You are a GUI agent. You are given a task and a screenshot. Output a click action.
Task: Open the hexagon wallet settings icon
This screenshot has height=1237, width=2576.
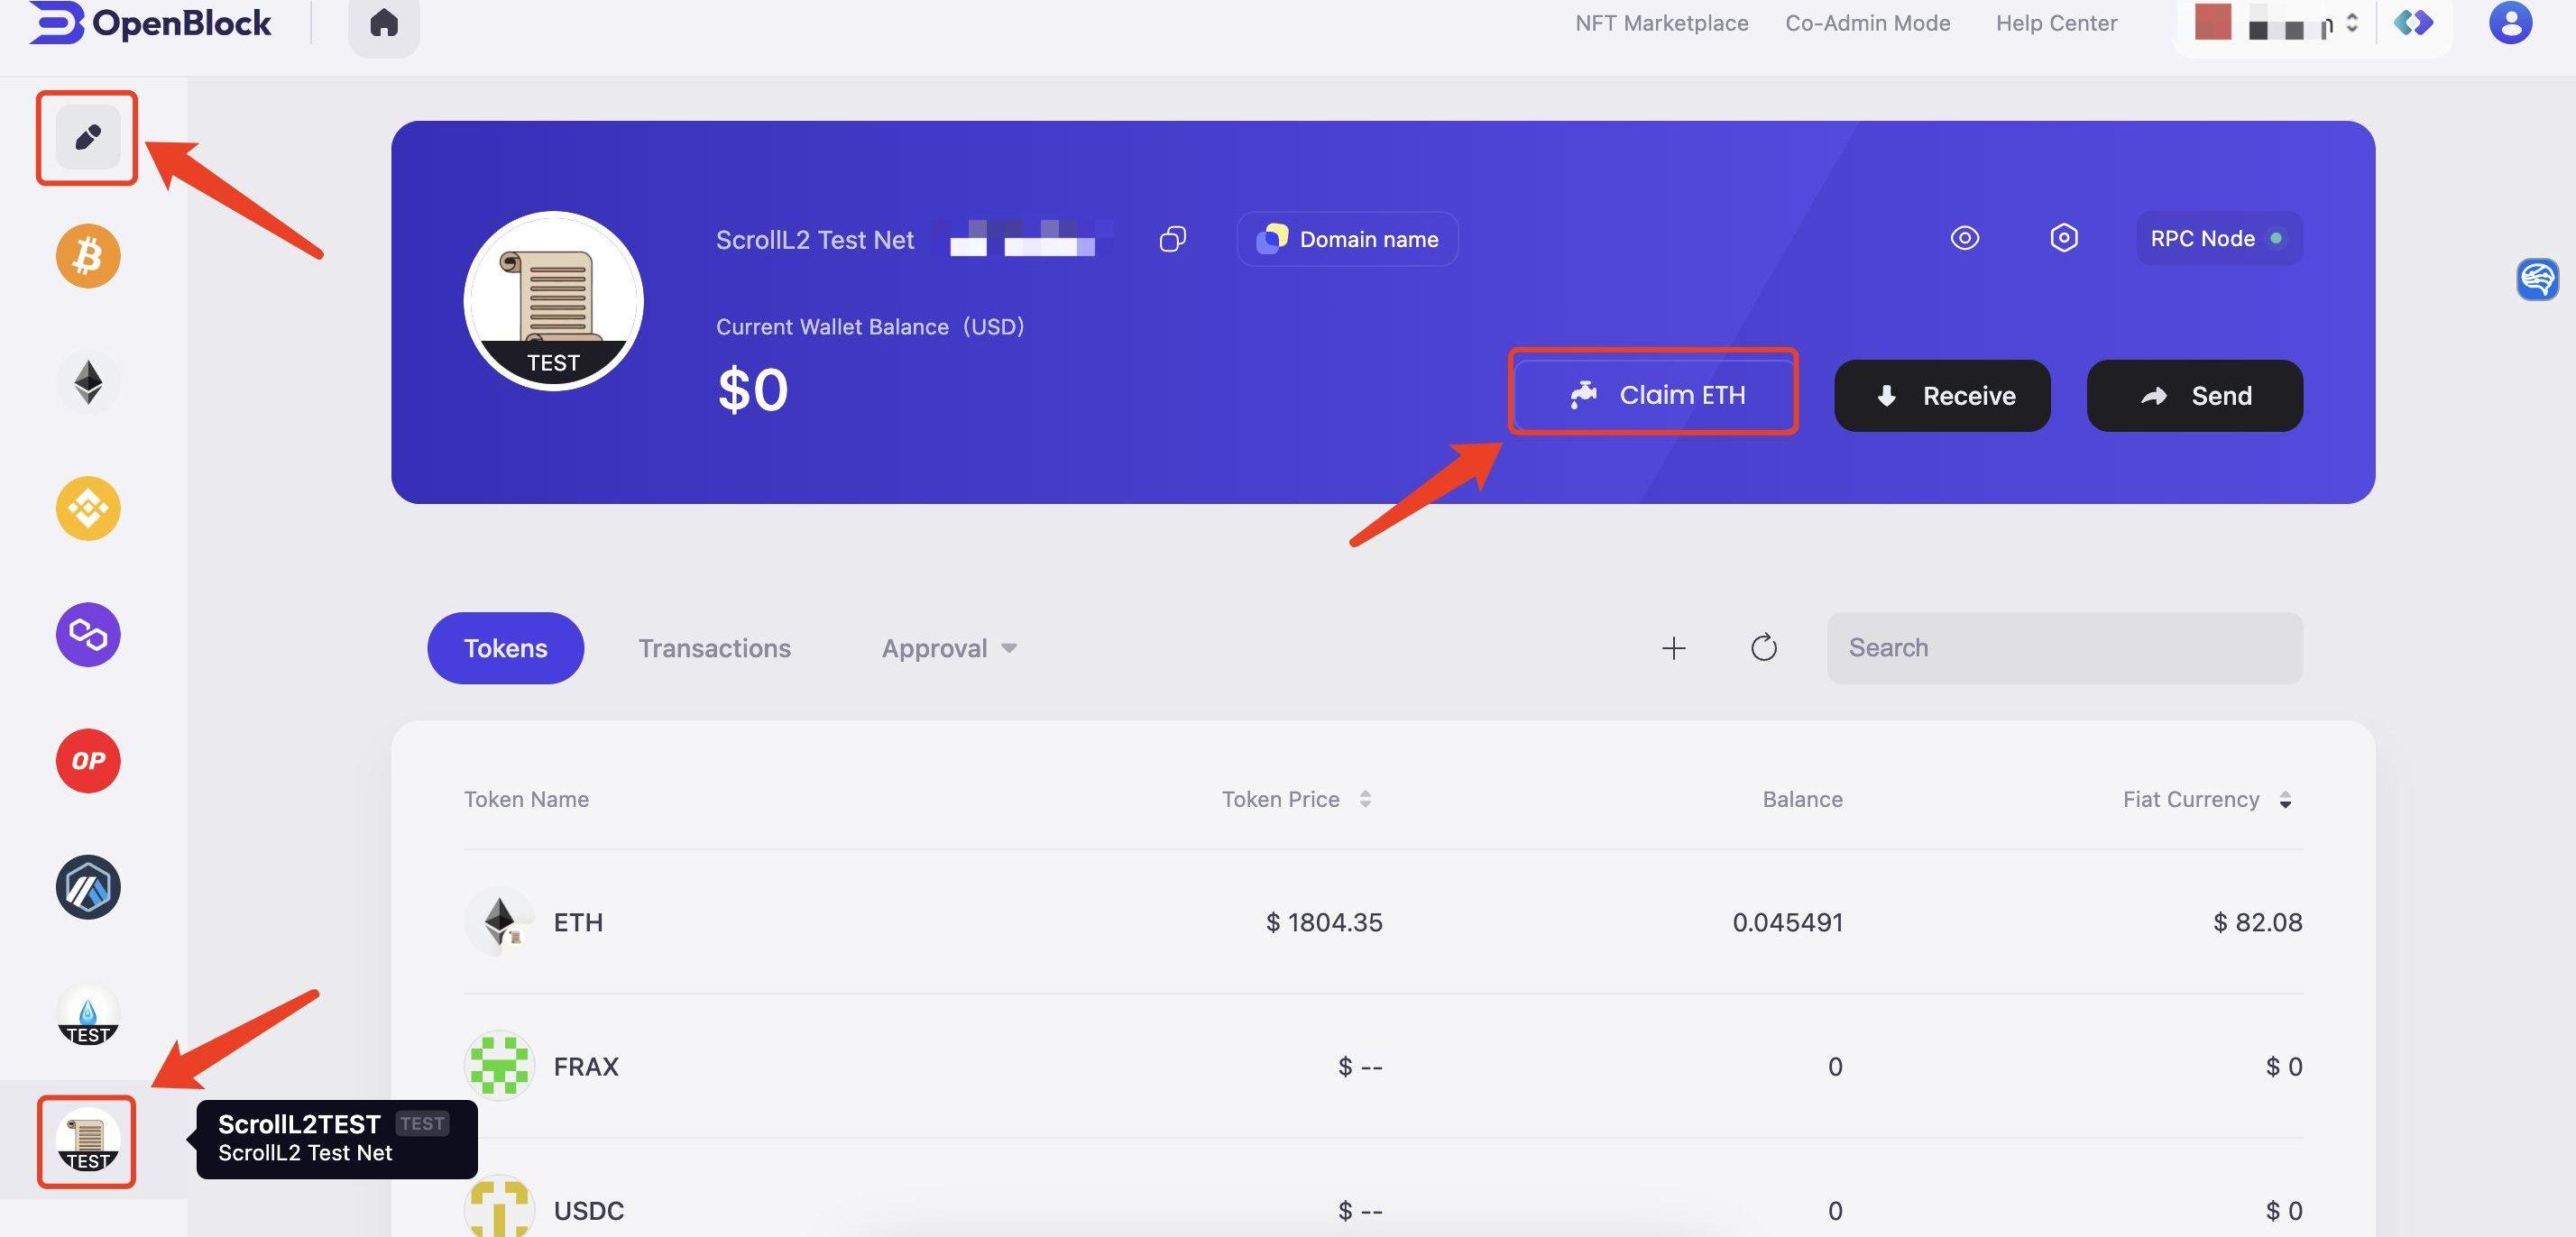tap(2064, 238)
